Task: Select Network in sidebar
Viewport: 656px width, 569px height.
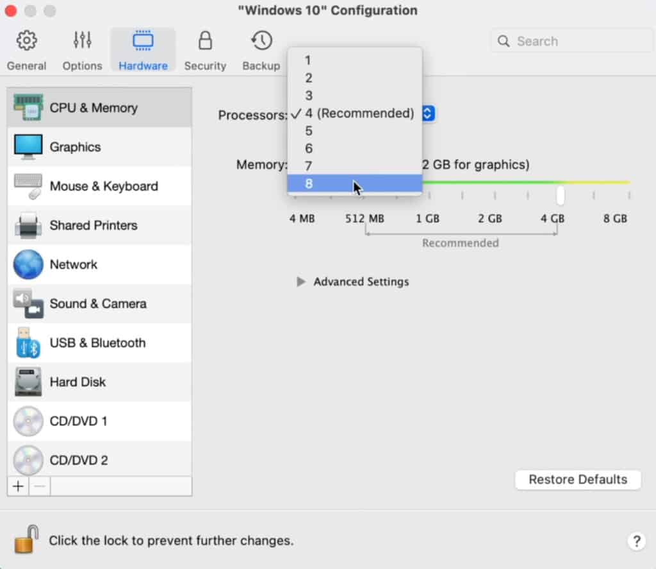Action: [99, 264]
